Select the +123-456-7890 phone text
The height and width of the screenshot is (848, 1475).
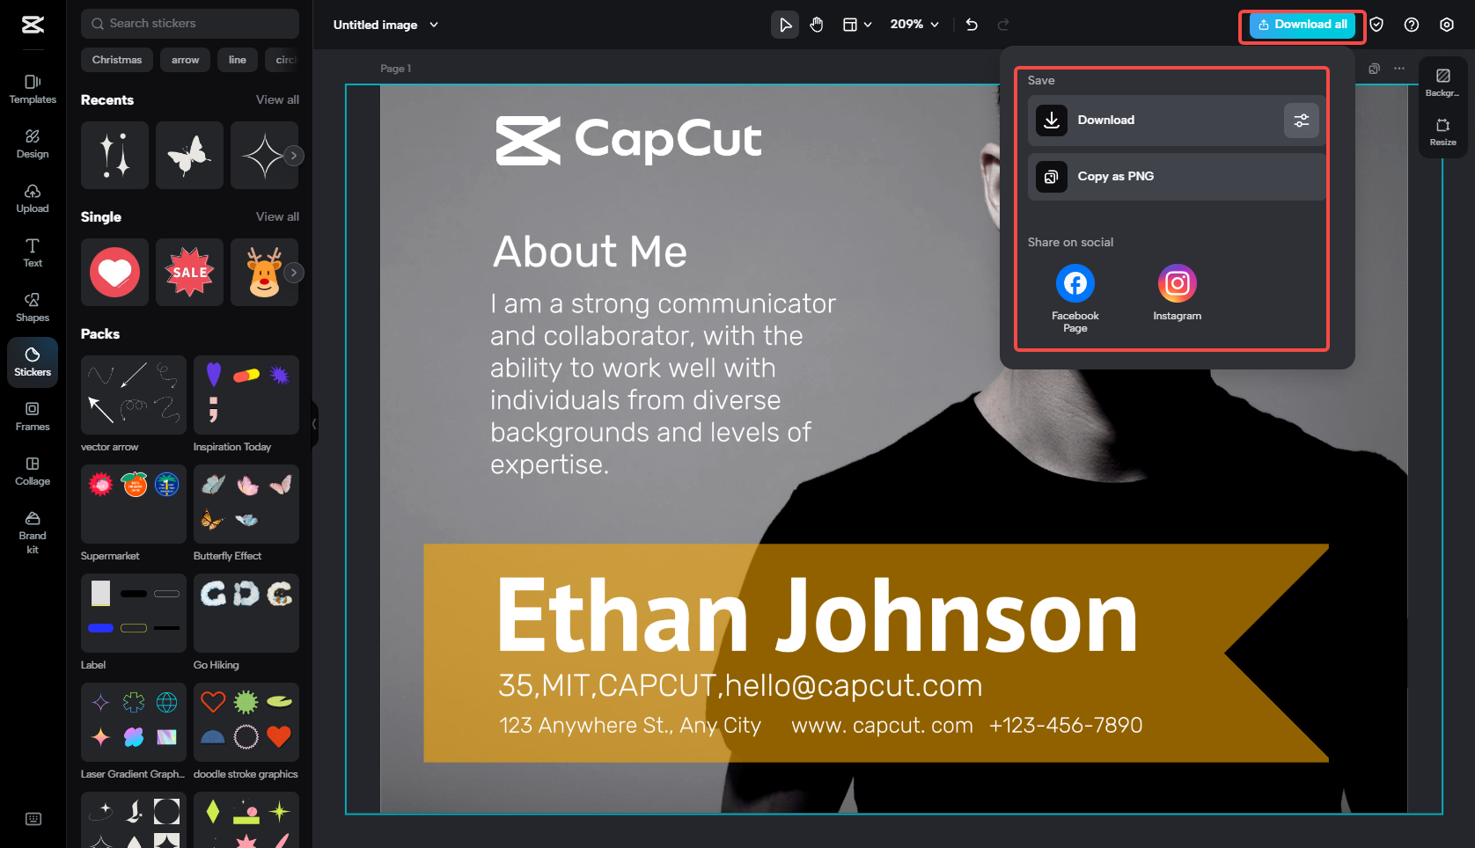point(1066,726)
